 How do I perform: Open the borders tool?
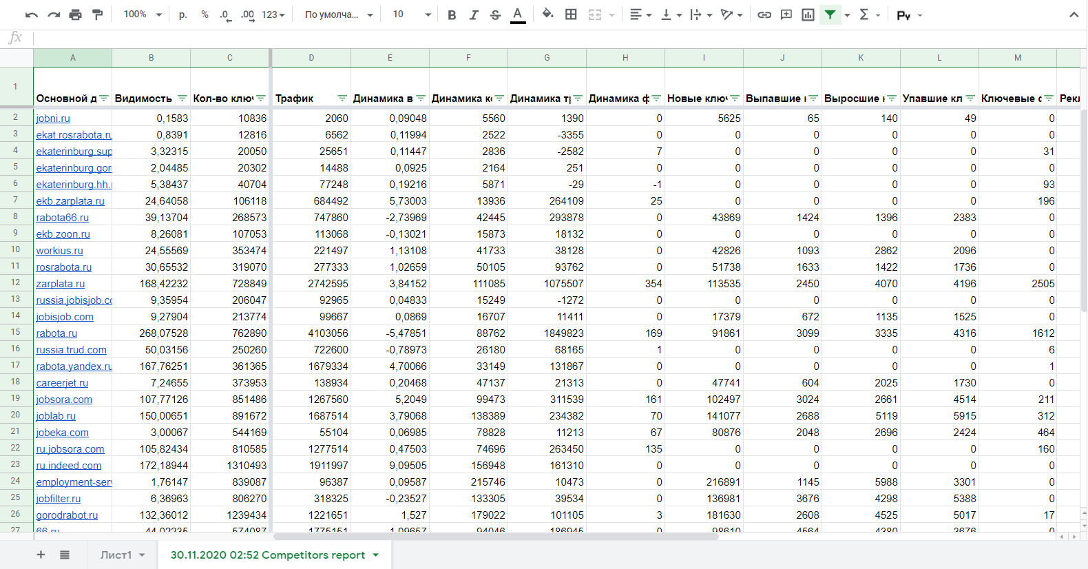tap(571, 14)
